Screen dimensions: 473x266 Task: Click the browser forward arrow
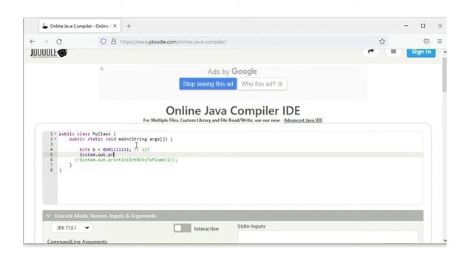46,41
